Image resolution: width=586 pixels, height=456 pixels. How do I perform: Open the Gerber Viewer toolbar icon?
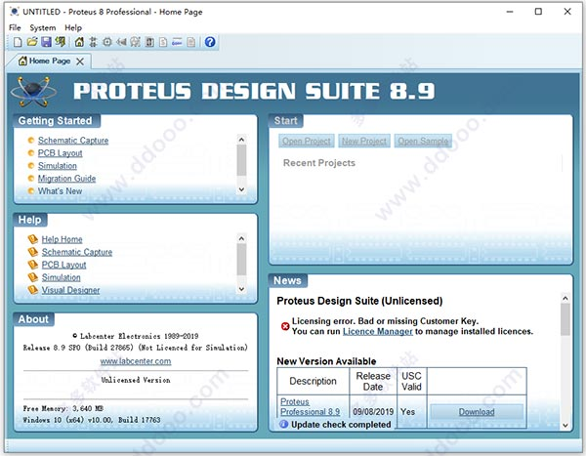coord(136,42)
